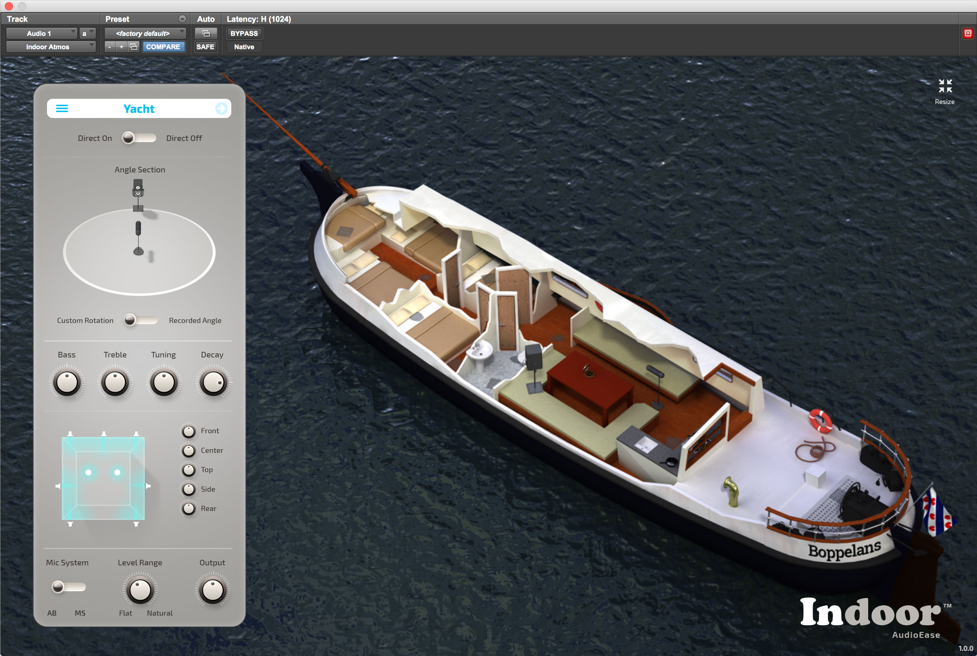Screen dimensions: 977x656
Task: Open the Indoor Atmos plugin selector
Action: (x=51, y=47)
